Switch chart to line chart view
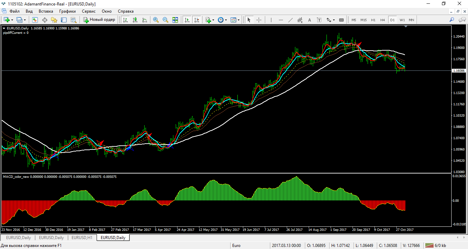The height and width of the screenshot is (249, 468). coord(145,20)
